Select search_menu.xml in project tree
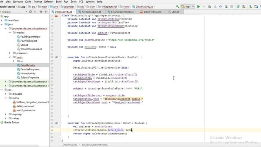This screenshot has height=147, width=261. (26, 110)
